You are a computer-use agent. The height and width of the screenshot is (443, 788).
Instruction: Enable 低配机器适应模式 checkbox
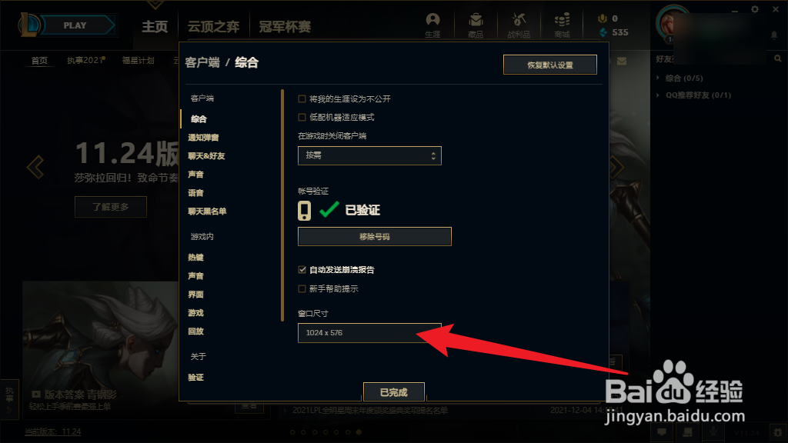[x=302, y=118]
